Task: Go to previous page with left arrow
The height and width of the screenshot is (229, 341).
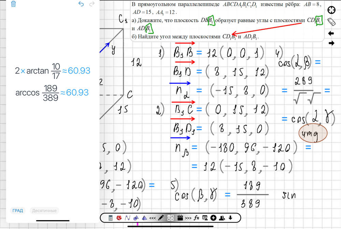Action: pos(331,33)
